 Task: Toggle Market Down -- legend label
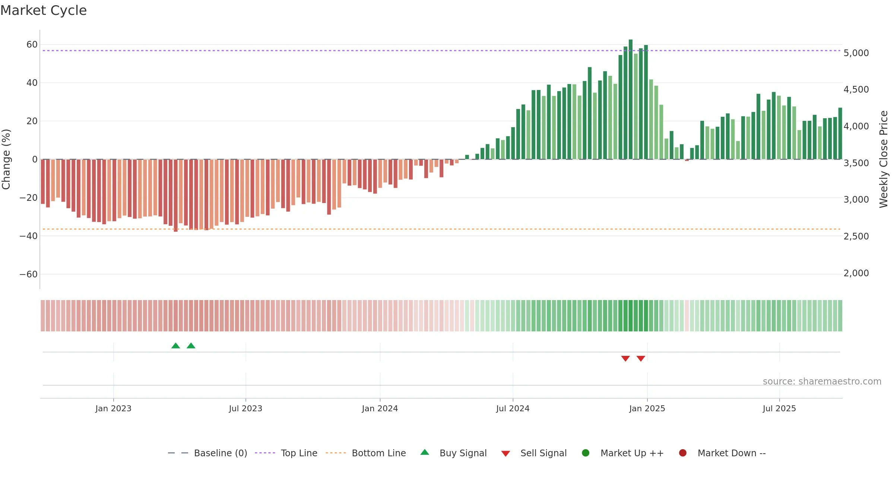pos(732,453)
